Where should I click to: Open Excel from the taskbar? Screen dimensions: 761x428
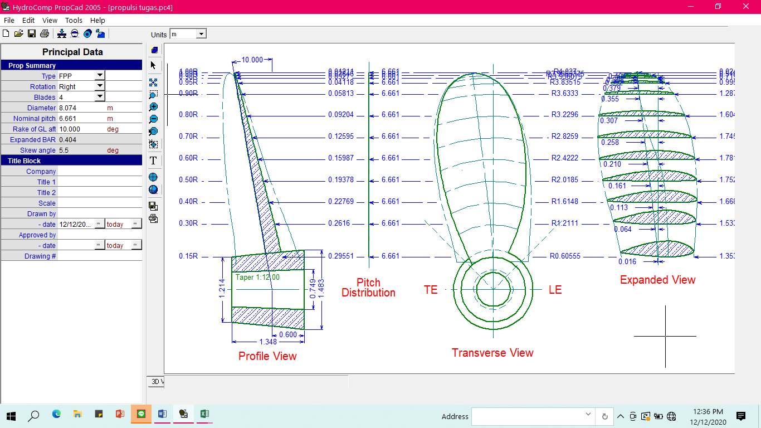click(204, 414)
